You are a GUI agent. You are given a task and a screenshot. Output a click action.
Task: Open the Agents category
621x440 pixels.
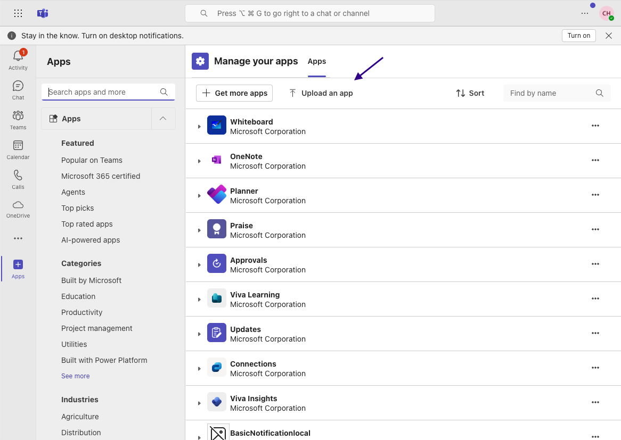point(73,192)
